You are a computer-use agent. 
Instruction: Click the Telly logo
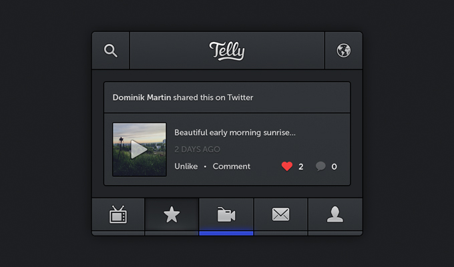click(227, 51)
